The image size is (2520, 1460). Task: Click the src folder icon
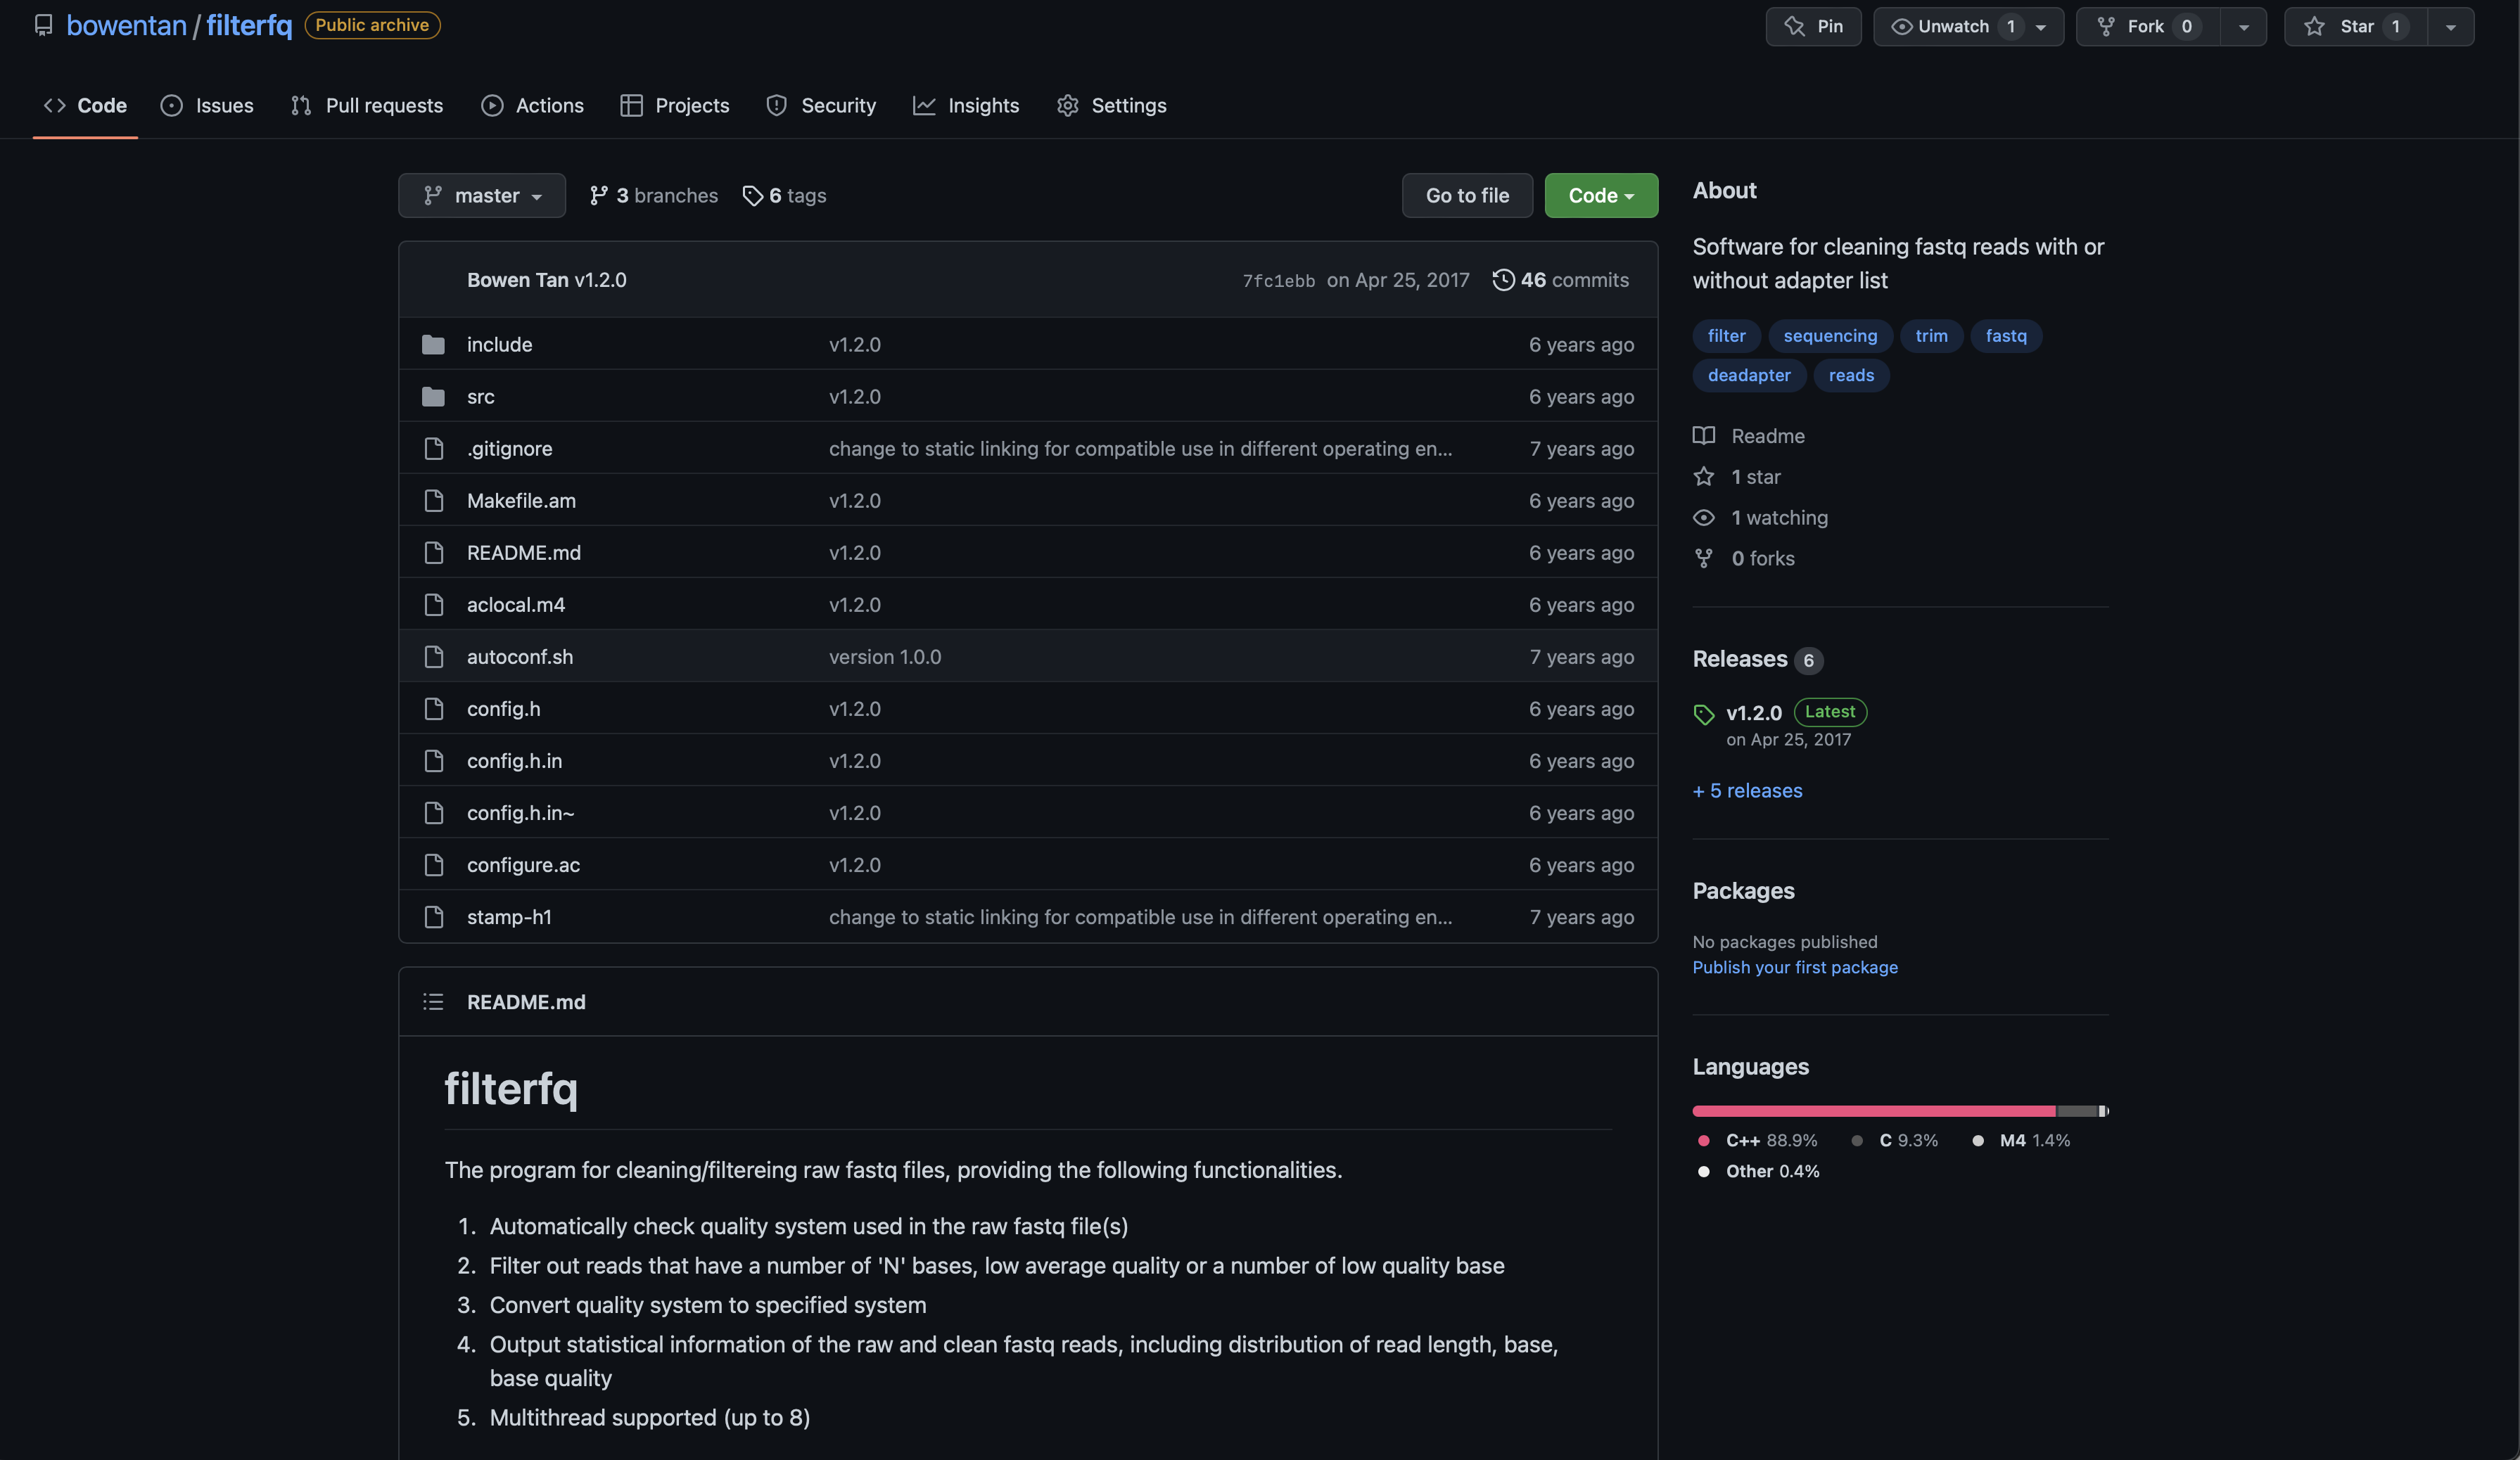(433, 397)
